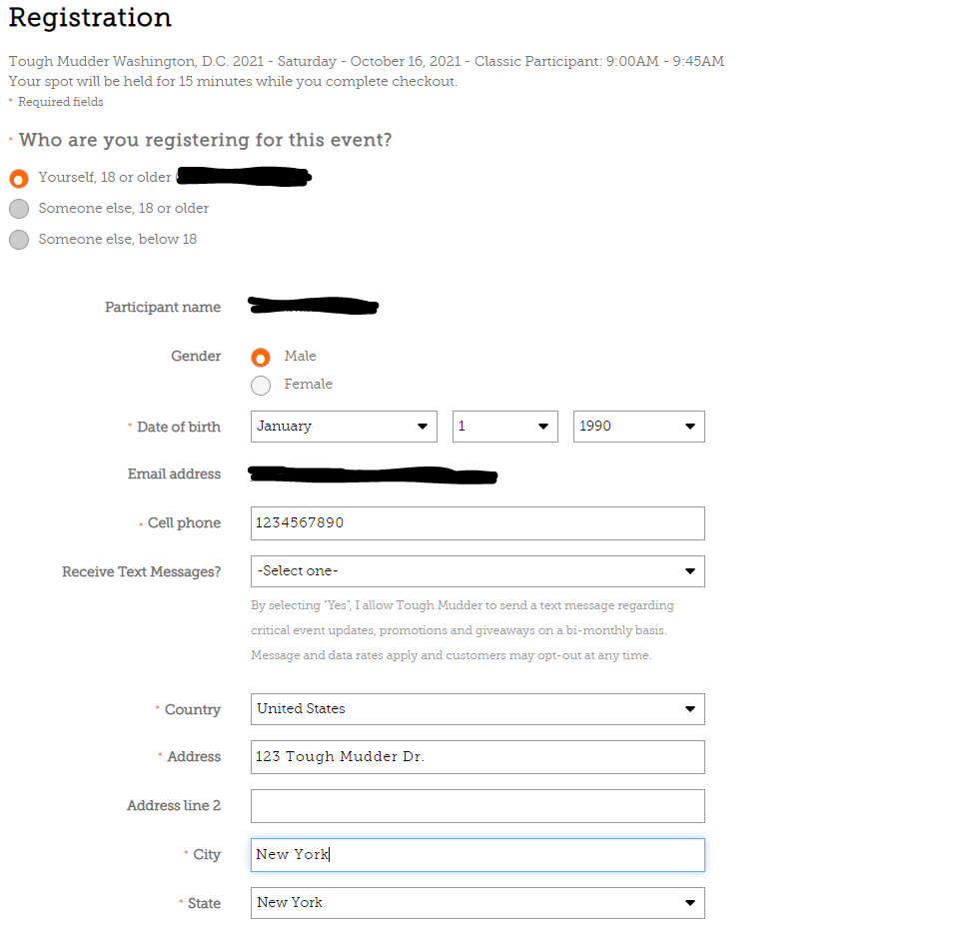Screen dimensions: 957x932
Task: Click the Country label
Action: (193, 710)
